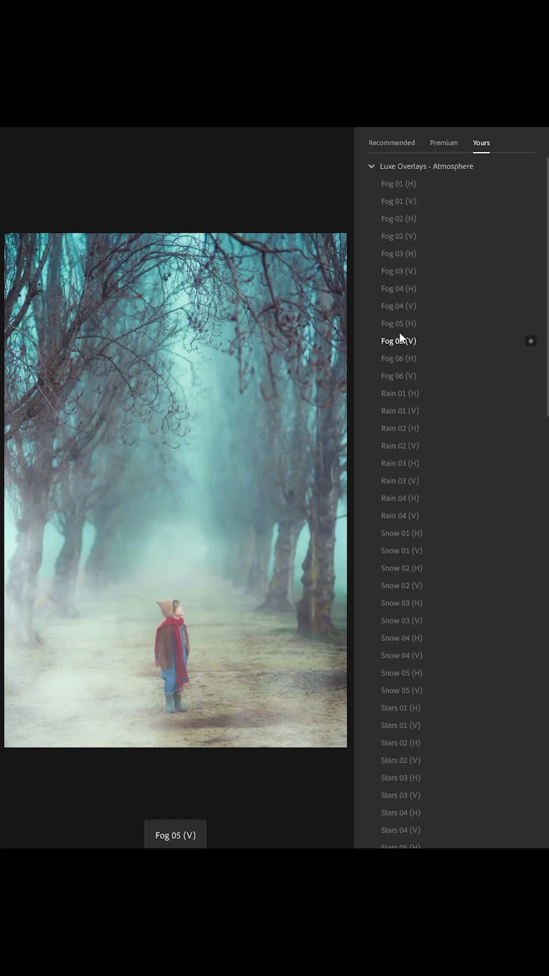This screenshot has height=976, width=549.
Task: Apply Stars 04 (V) preset
Action: pos(401,830)
